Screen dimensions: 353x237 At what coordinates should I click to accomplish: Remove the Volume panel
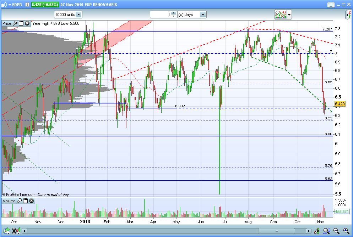pyautogui.click(x=32, y=201)
